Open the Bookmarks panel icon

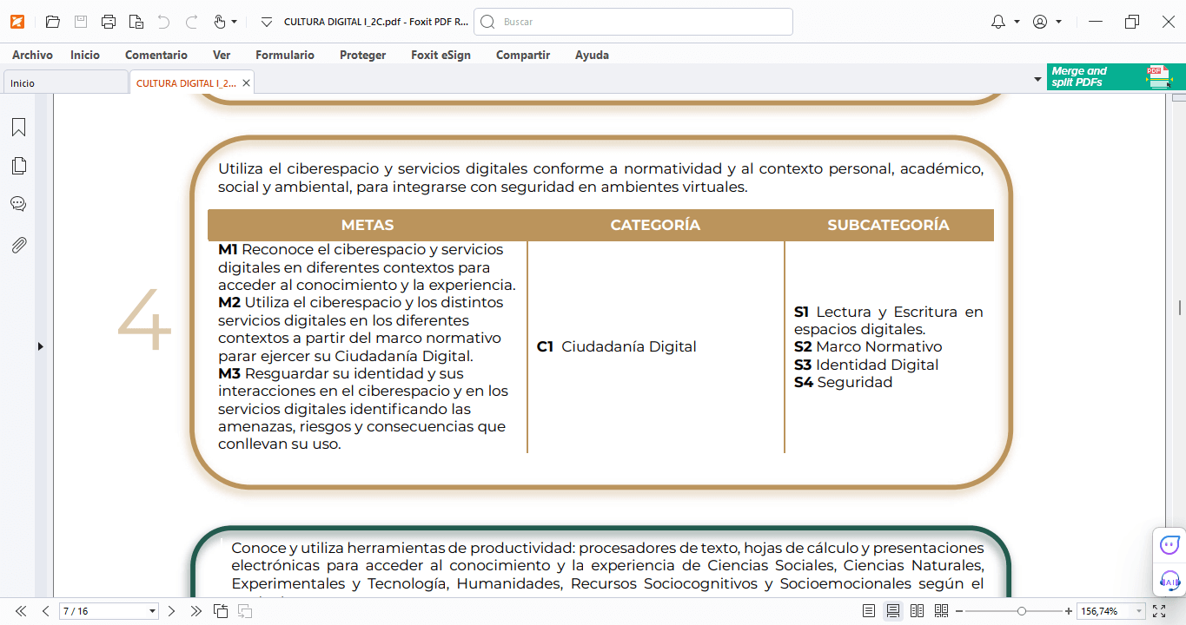click(x=18, y=128)
